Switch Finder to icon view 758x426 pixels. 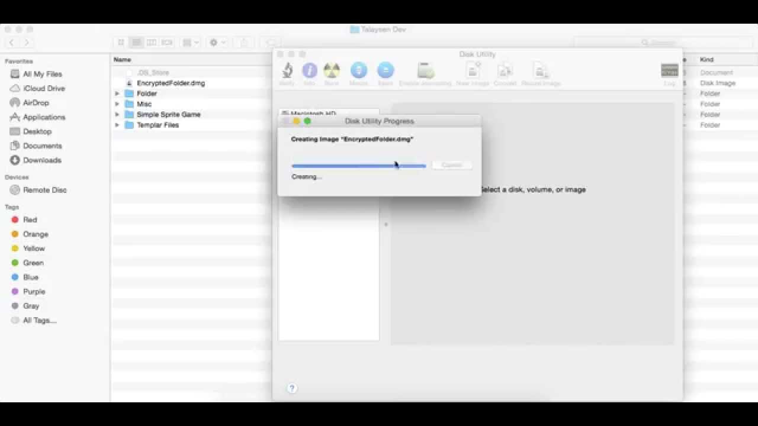(121, 43)
